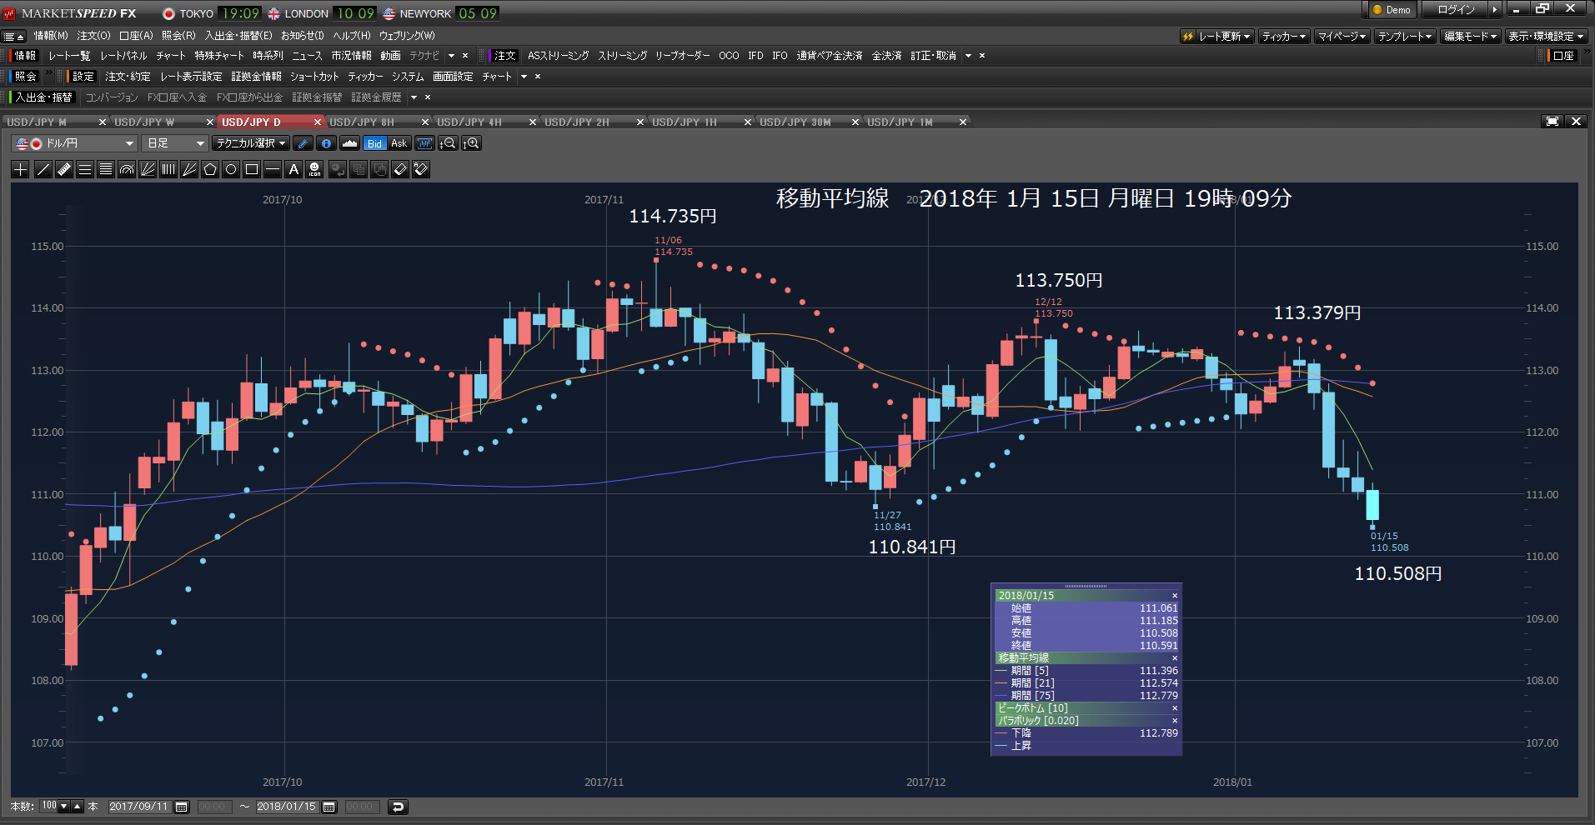Click the start date field 2017/09/11

point(139,807)
